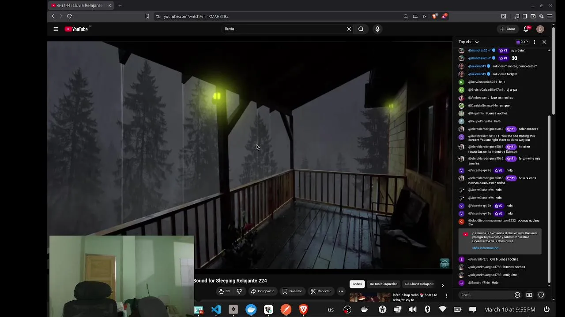Open volume control in system tray
The height and width of the screenshot is (317, 565).
pyautogui.click(x=412, y=310)
